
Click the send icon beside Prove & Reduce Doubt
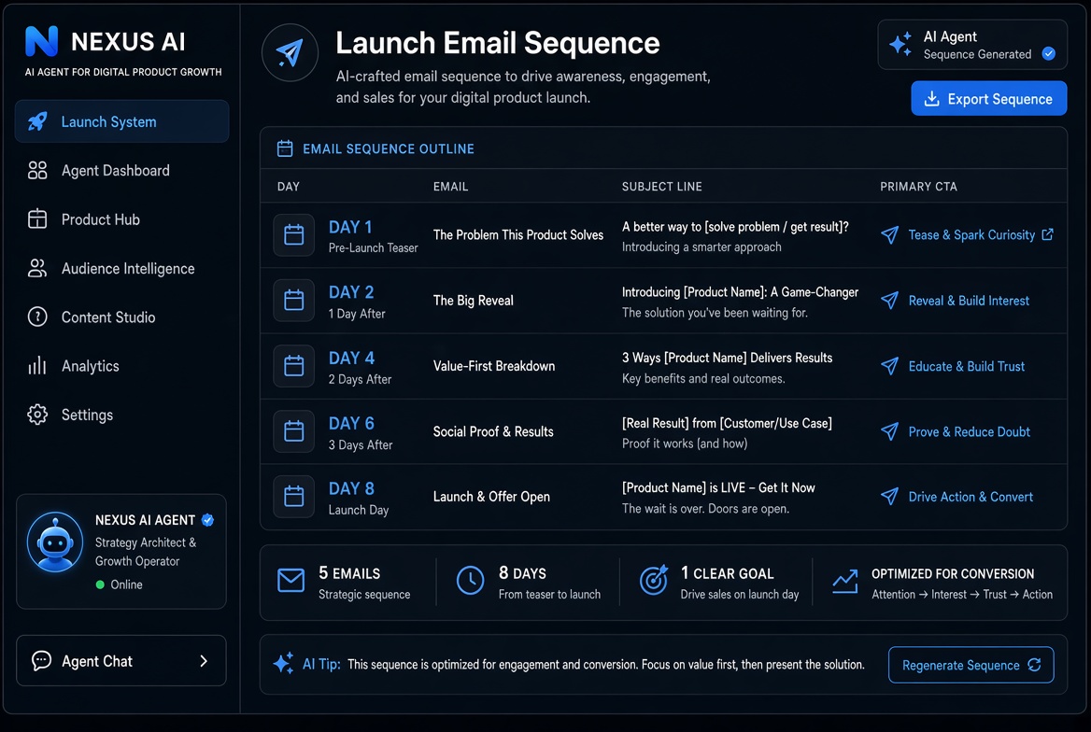(x=889, y=431)
